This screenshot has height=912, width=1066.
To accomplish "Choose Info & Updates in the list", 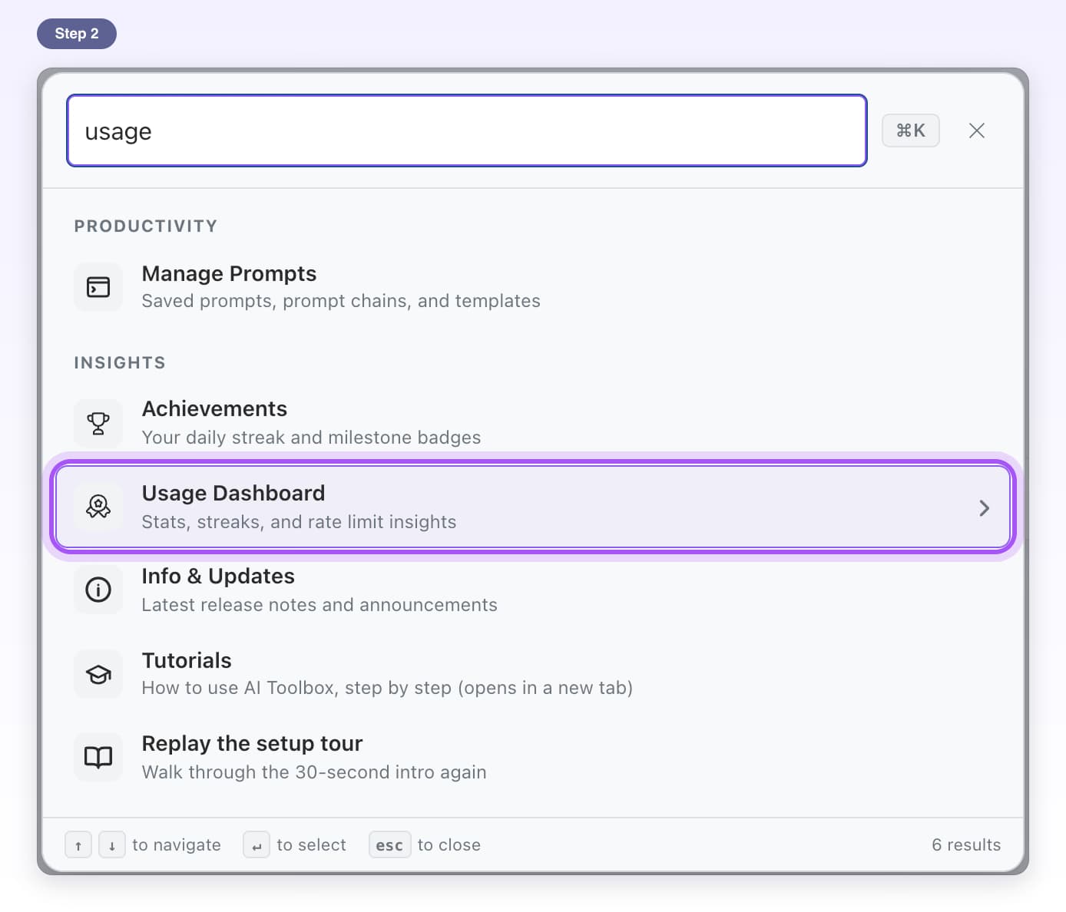I will [x=533, y=590].
